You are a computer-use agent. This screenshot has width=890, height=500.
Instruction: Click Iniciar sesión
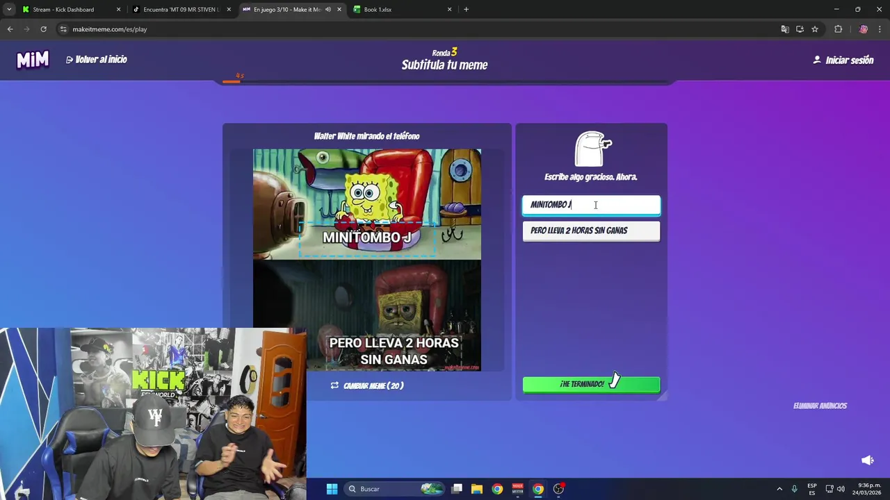point(843,60)
